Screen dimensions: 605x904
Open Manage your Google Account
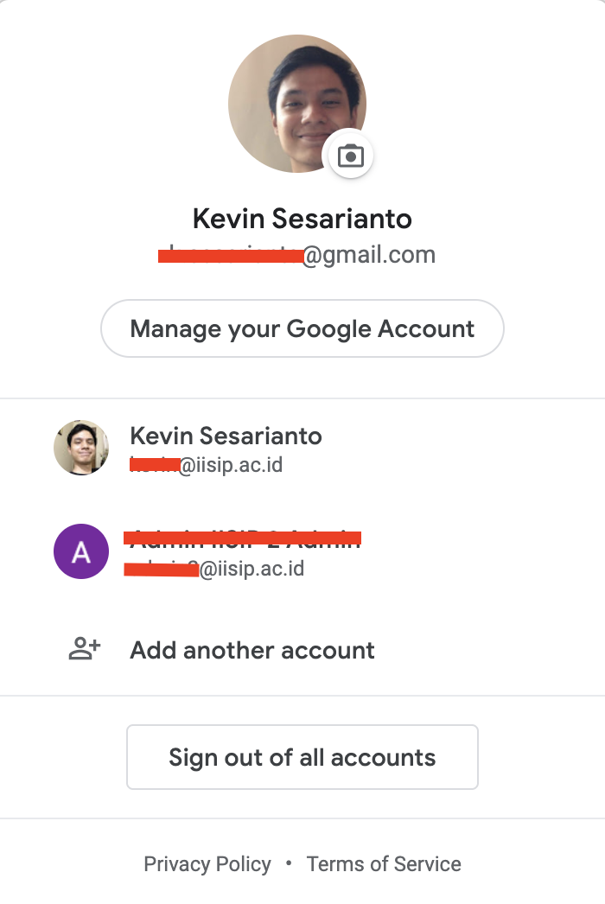tap(302, 328)
